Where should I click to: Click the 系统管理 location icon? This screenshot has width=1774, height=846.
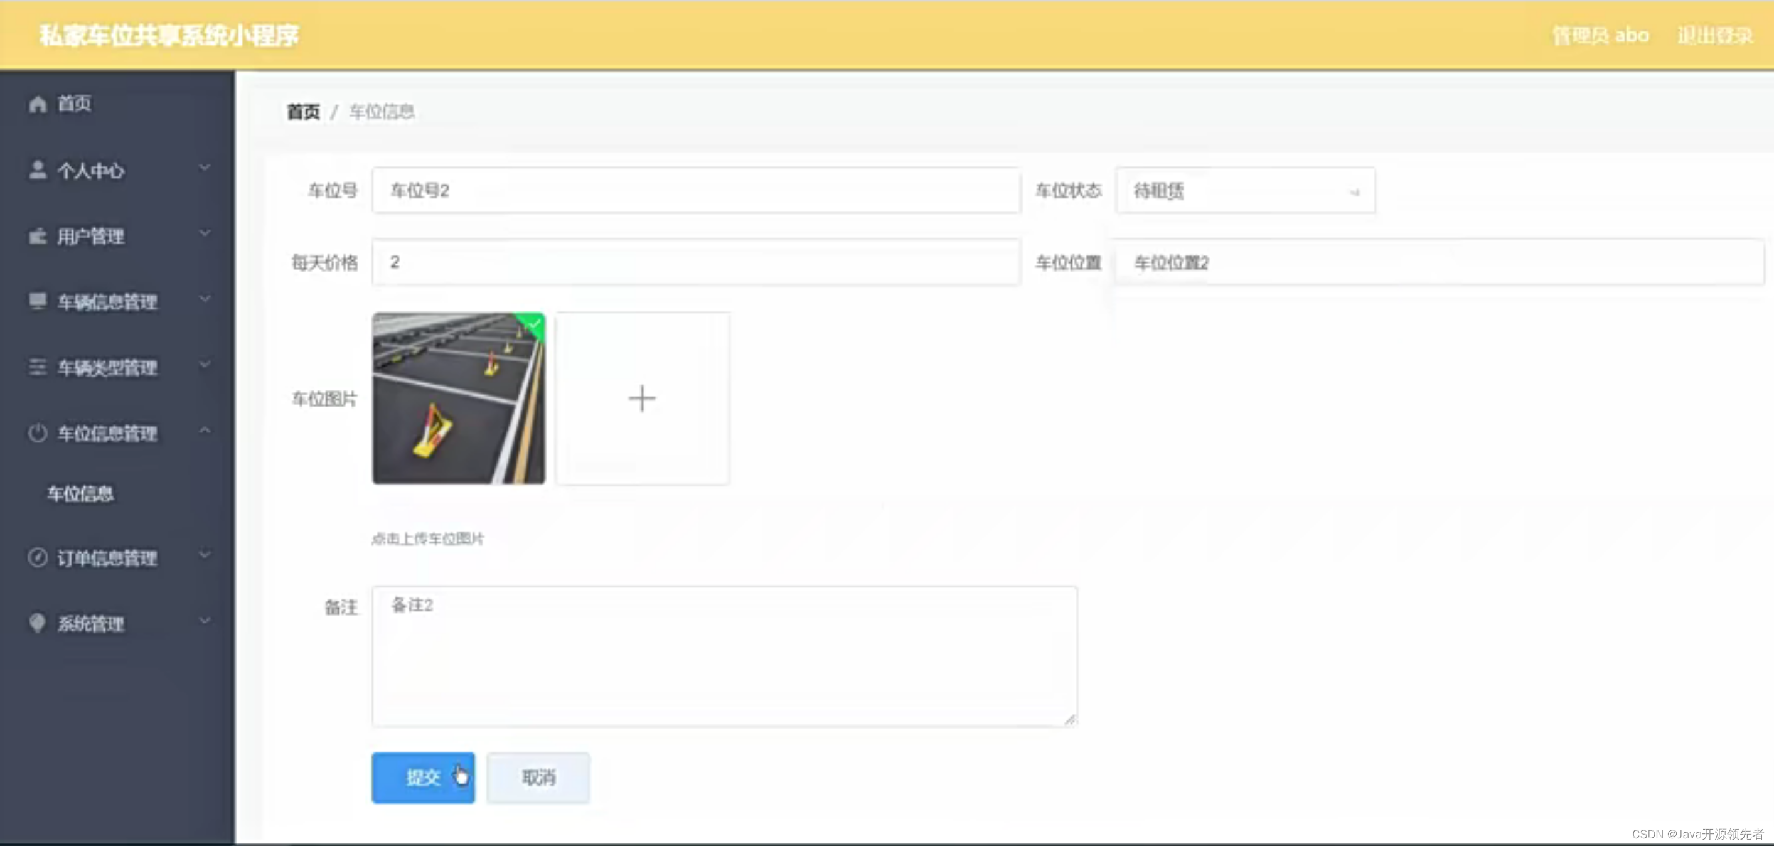[38, 623]
